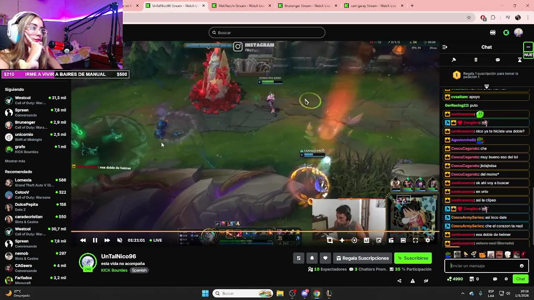Viewport: 534px width, 300px height.
Task: Open browser extensions puzzle icon
Action: tap(493, 17)
